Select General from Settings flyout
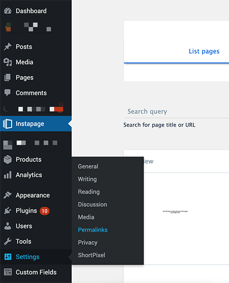This screenshot has height=283, width=229. click(88, 167)
